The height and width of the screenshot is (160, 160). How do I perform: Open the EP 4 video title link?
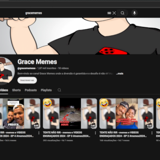click(x=17, y=134)
